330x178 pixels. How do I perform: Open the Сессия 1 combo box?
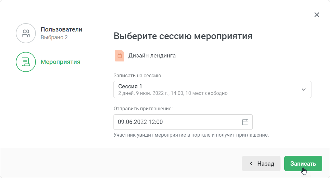tap(212, 89)
